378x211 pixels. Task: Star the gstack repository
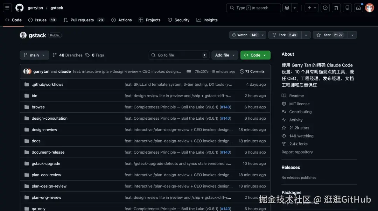click(330, 35)
